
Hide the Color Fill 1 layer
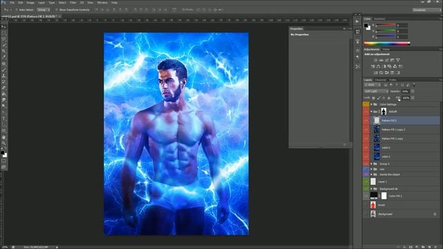[x=366, y=196]
